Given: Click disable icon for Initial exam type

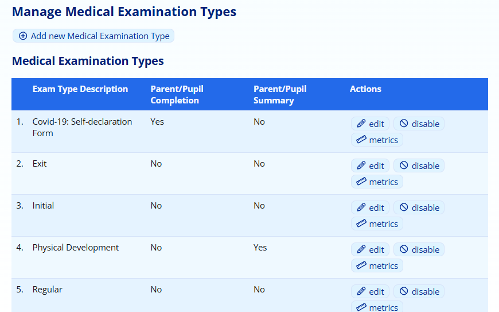Looking at the screenshot, I should coord(404,207).
